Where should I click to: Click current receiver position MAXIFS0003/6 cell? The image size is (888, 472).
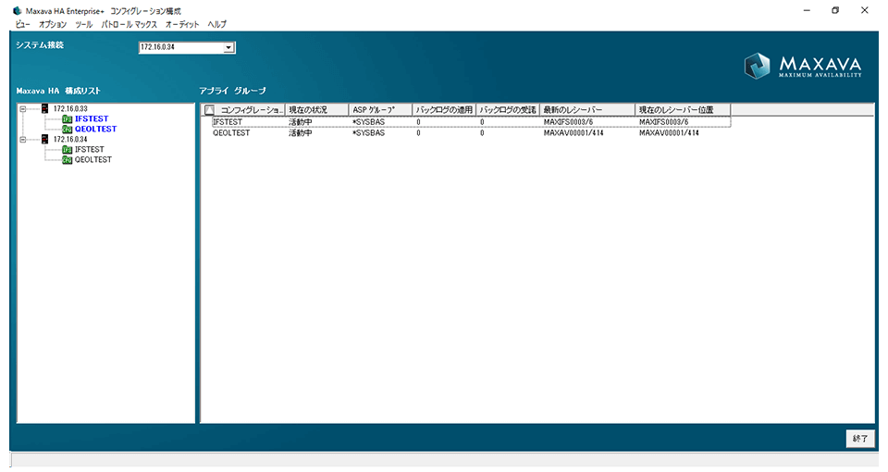(x=664, y=122)
